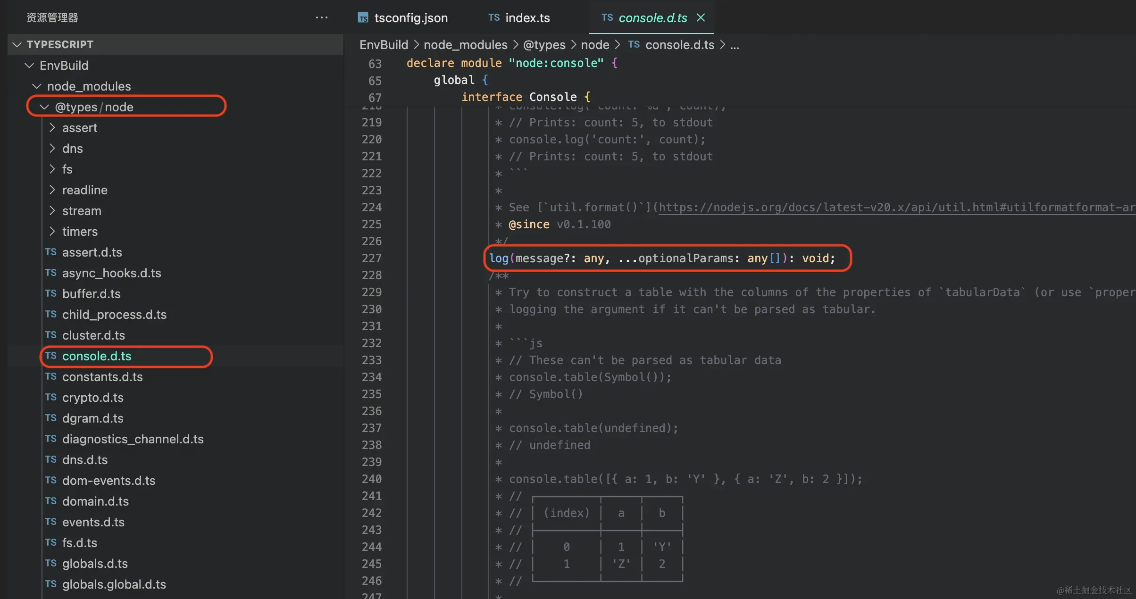
Task: Click the TS icon beside events.d.ts
Action: (51, 522)
